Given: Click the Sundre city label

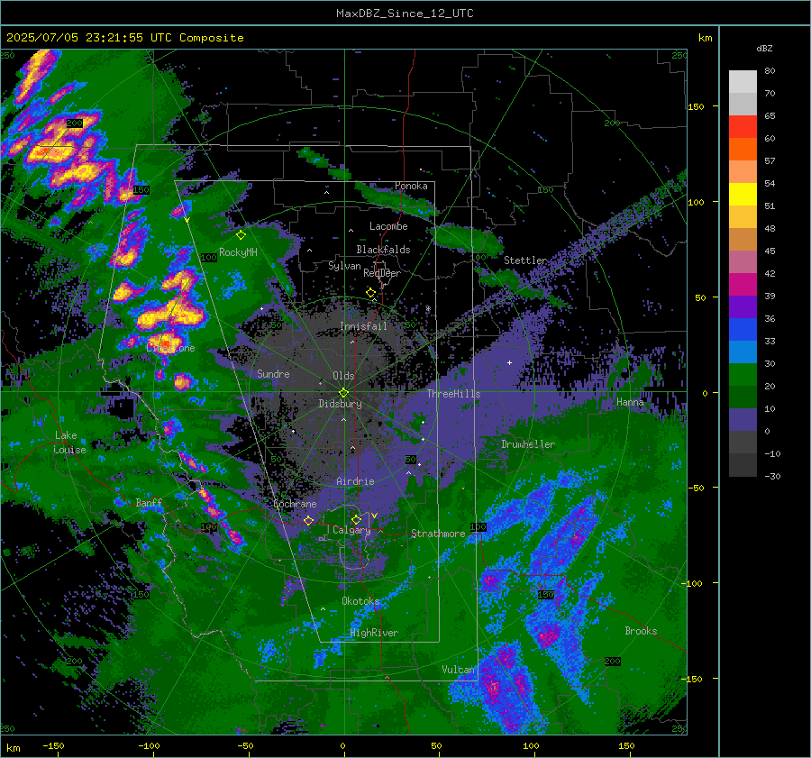Looking at the screenshot, I should pyautogui.click(x=273, y=373).
